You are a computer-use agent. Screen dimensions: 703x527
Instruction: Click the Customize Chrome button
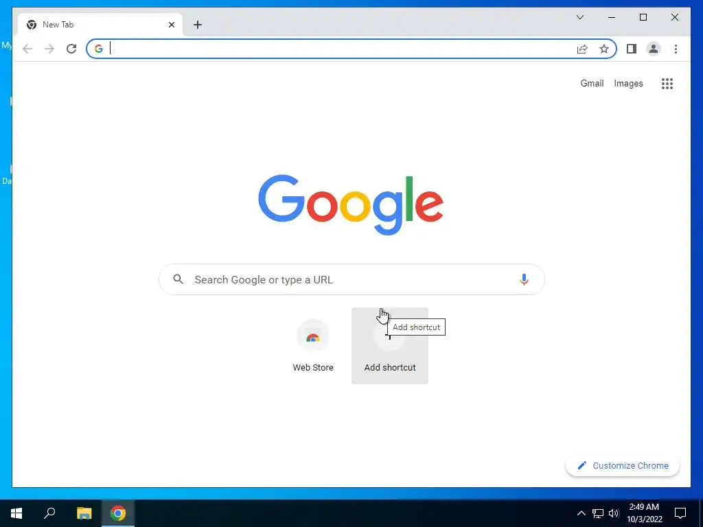(x=622, y=466)
